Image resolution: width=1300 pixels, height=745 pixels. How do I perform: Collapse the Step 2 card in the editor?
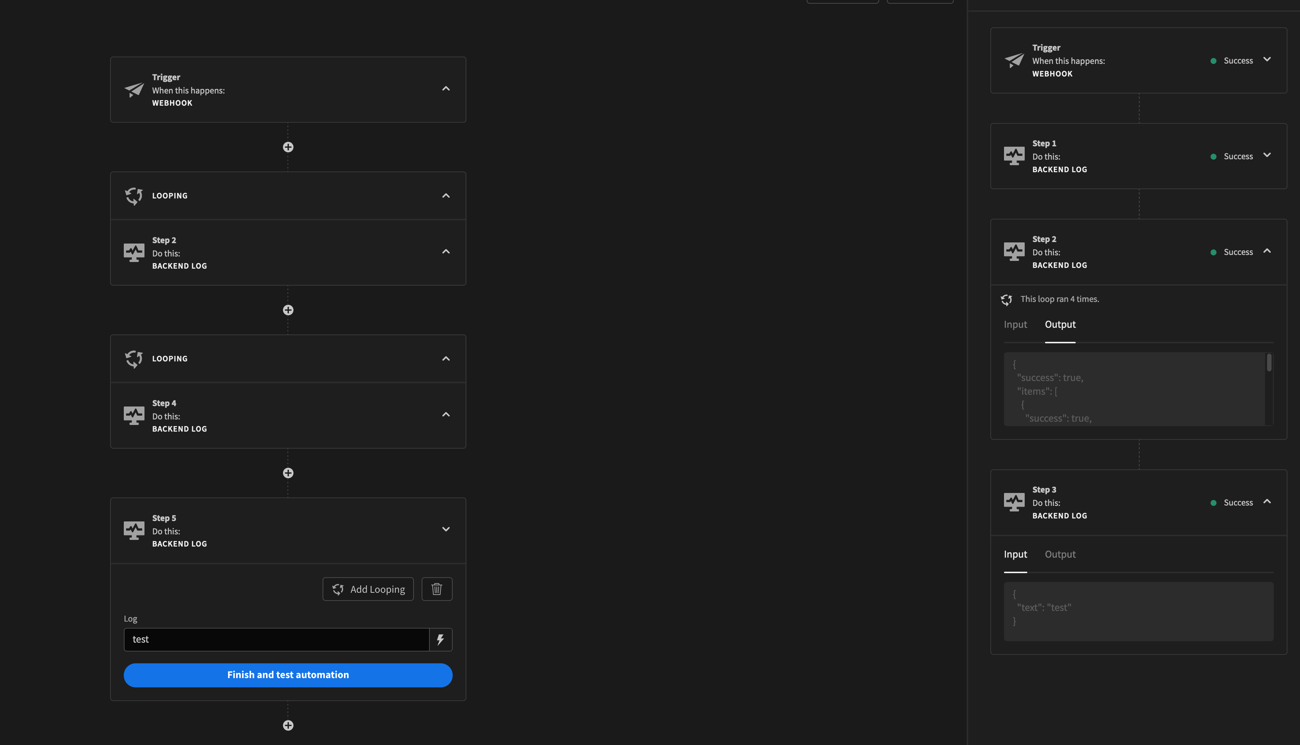click(x=446, y=251)
